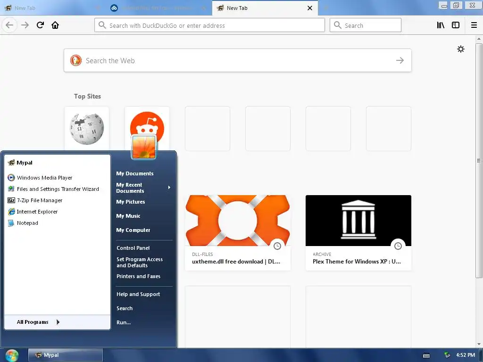Open Plex Theme for Windows XP card

click(358, 233)
